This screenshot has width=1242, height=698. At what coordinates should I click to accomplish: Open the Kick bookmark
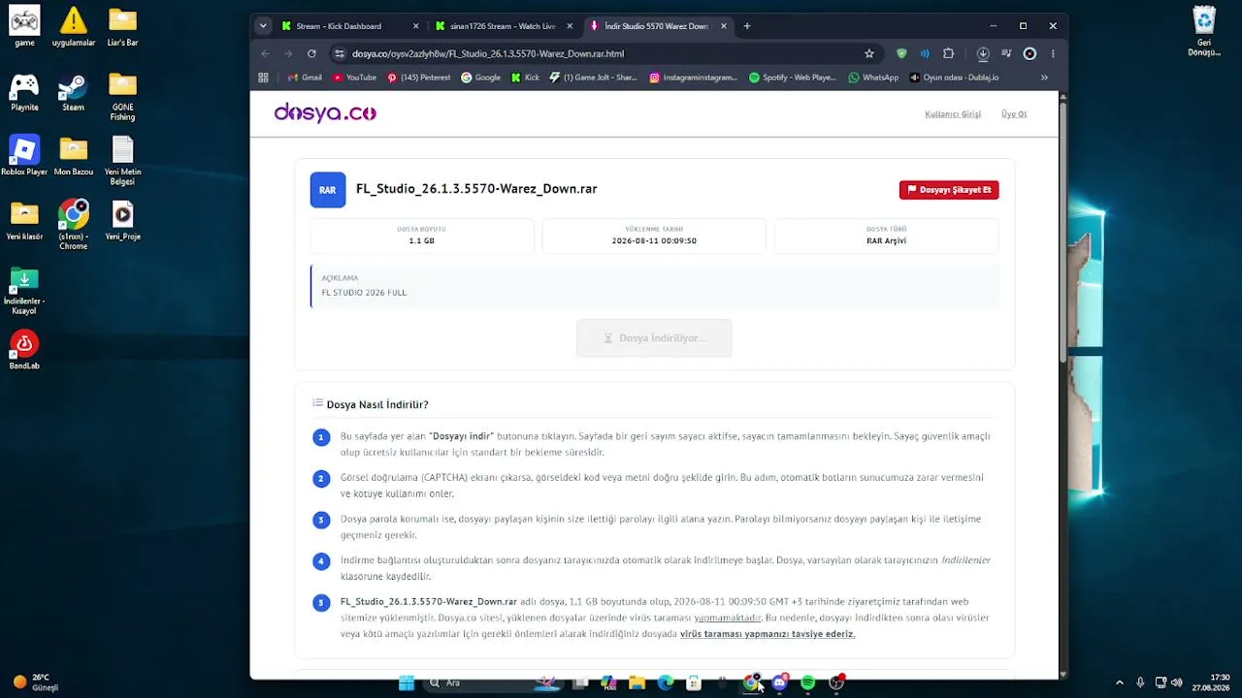click(x=525, y=78)
